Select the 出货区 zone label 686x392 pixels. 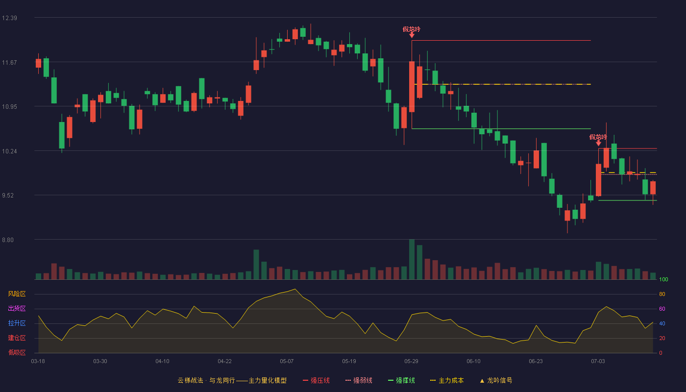[17, 309]
